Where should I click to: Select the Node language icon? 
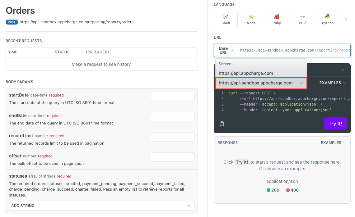coord(251,20)
